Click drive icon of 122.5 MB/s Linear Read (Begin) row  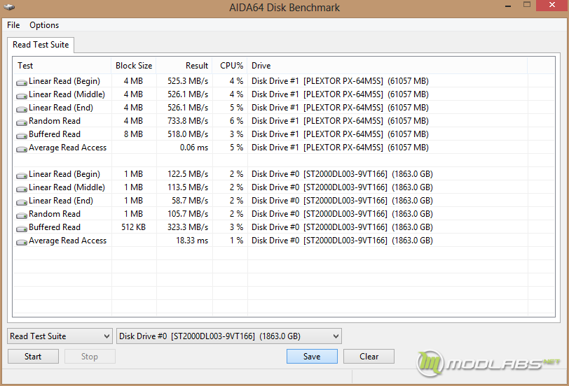pos(22,176)
